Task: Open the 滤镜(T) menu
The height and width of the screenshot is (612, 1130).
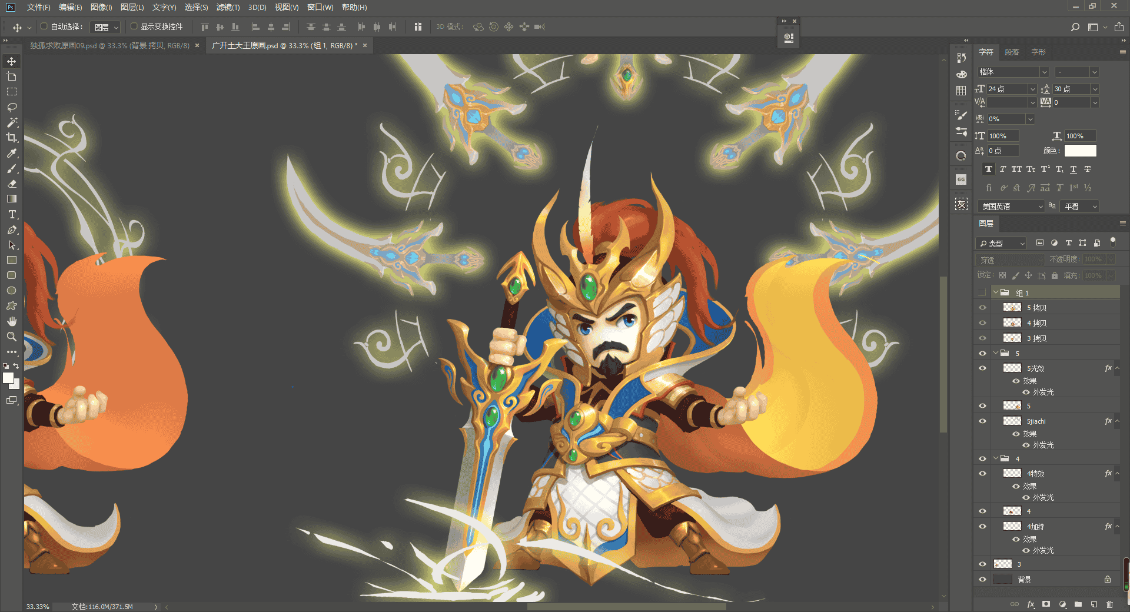Action: click(x=228, y=7)
